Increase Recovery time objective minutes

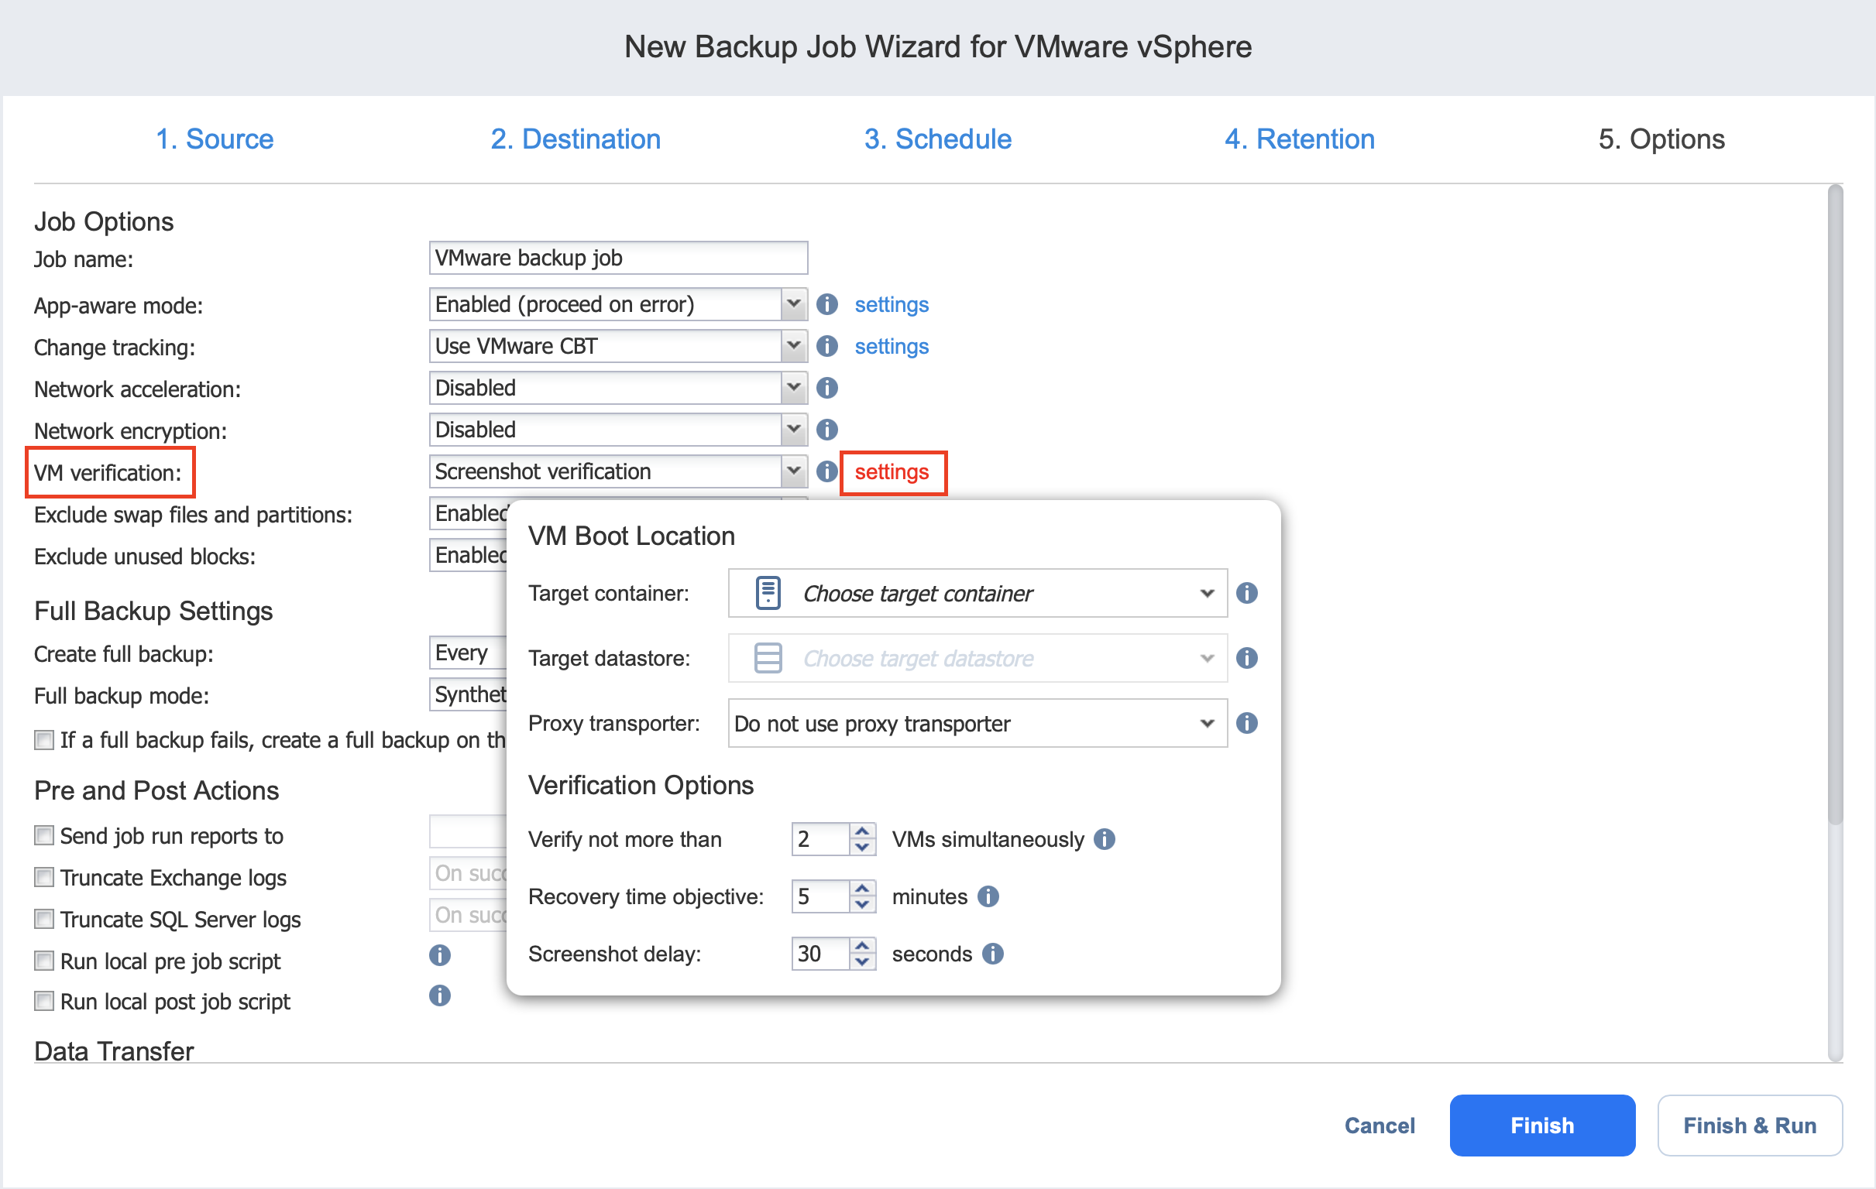point(862,889)
